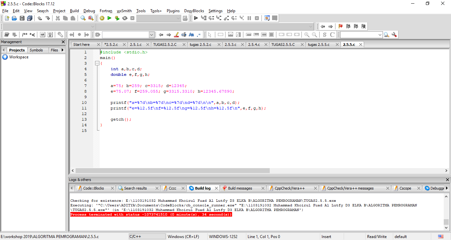
Task: Undo the last edit
Action: click(x=40, y=18)
